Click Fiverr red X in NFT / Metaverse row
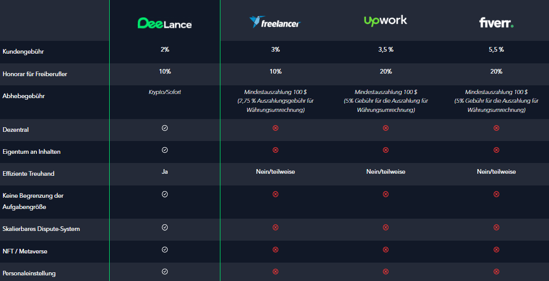This screenshot has height=281, width=549. (x=496, y=250)
